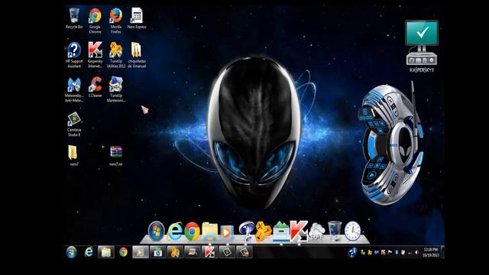Switch to Kaspersky taskbar button
Screen dimensions: 489x275
209,252
